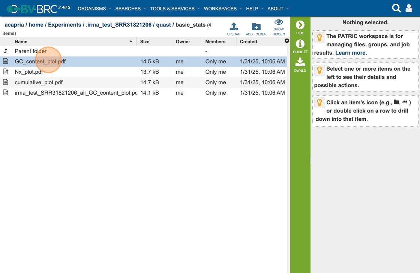The width and height of the screenshot is (420, 273).
Task: Click file icon for Nx_plot.pdf
Action: (5, 71)
